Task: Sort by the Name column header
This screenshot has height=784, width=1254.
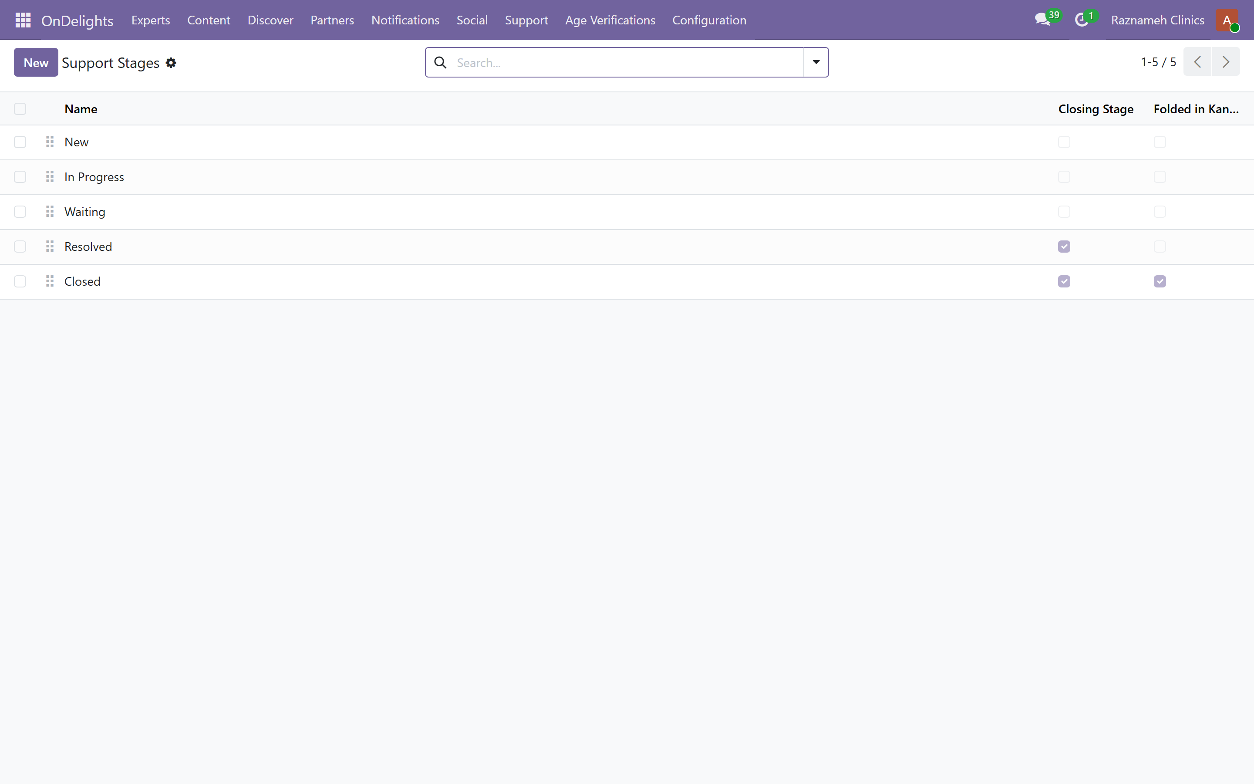Action: (81, 109)
